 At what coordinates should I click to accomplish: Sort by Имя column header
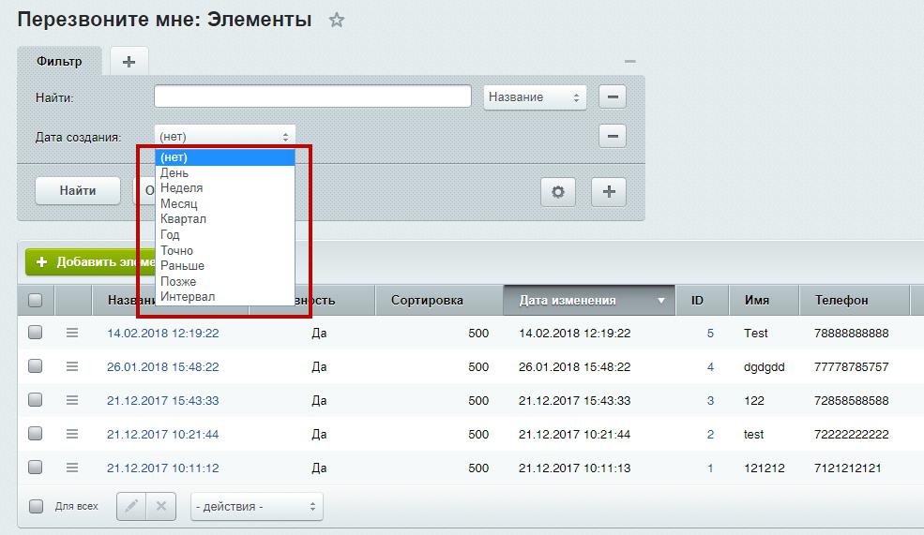(764, 300)
